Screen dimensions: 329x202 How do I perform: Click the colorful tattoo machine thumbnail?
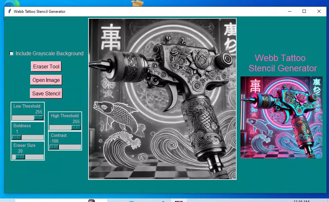281,117
